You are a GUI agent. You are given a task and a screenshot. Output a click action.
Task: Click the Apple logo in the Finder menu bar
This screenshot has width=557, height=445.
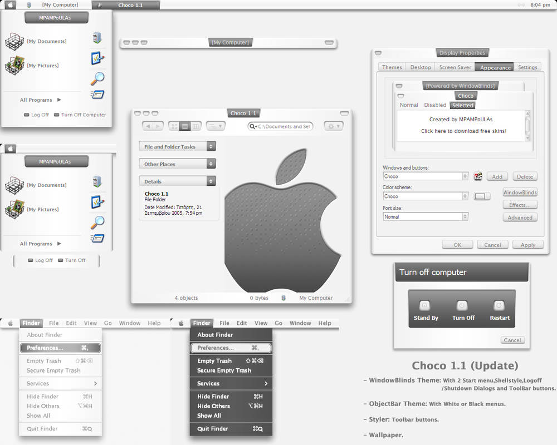coord(10,323)
